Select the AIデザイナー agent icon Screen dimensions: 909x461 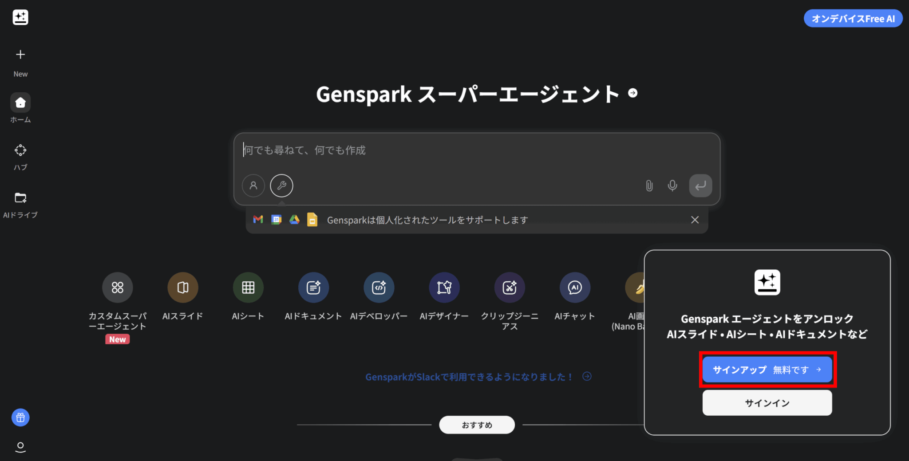tap(444, 288)
